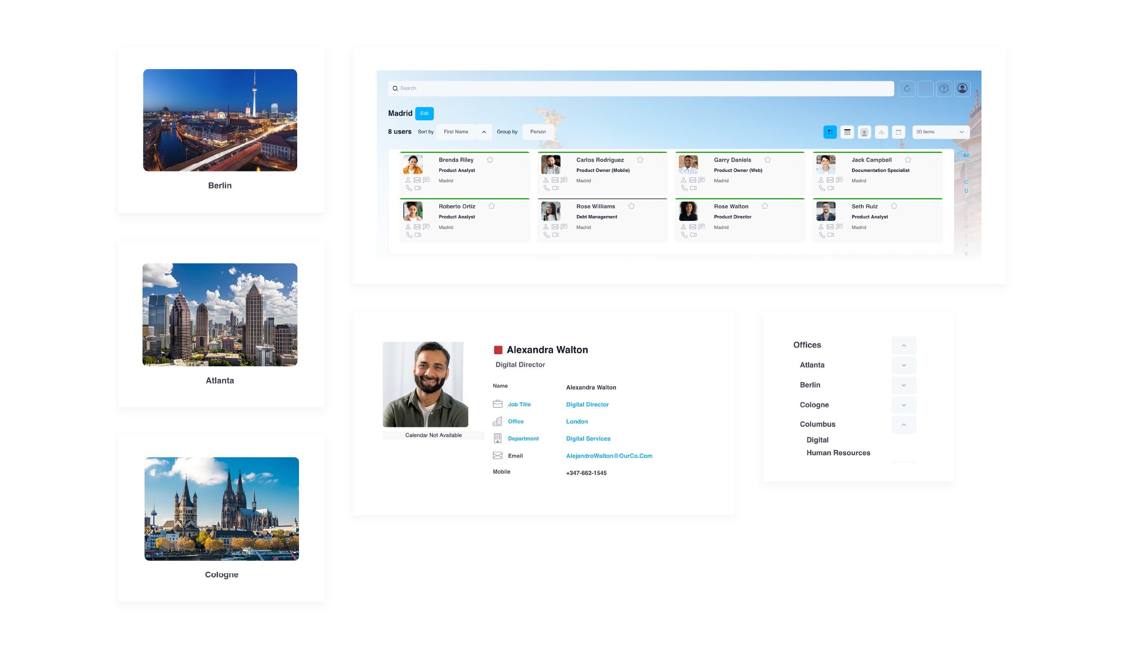Toggle the star next to Seth Ruiz
This screenshot has height=655, width=1124.
pos(894,206)
